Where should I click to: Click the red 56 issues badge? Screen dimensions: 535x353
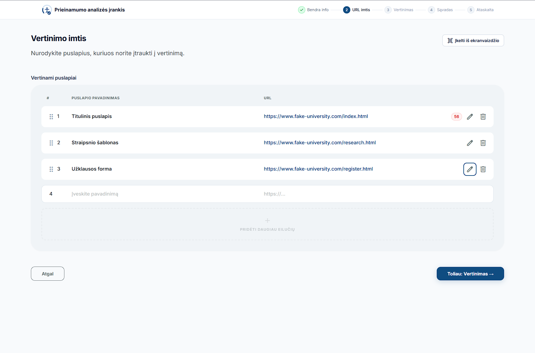(456, 117)
